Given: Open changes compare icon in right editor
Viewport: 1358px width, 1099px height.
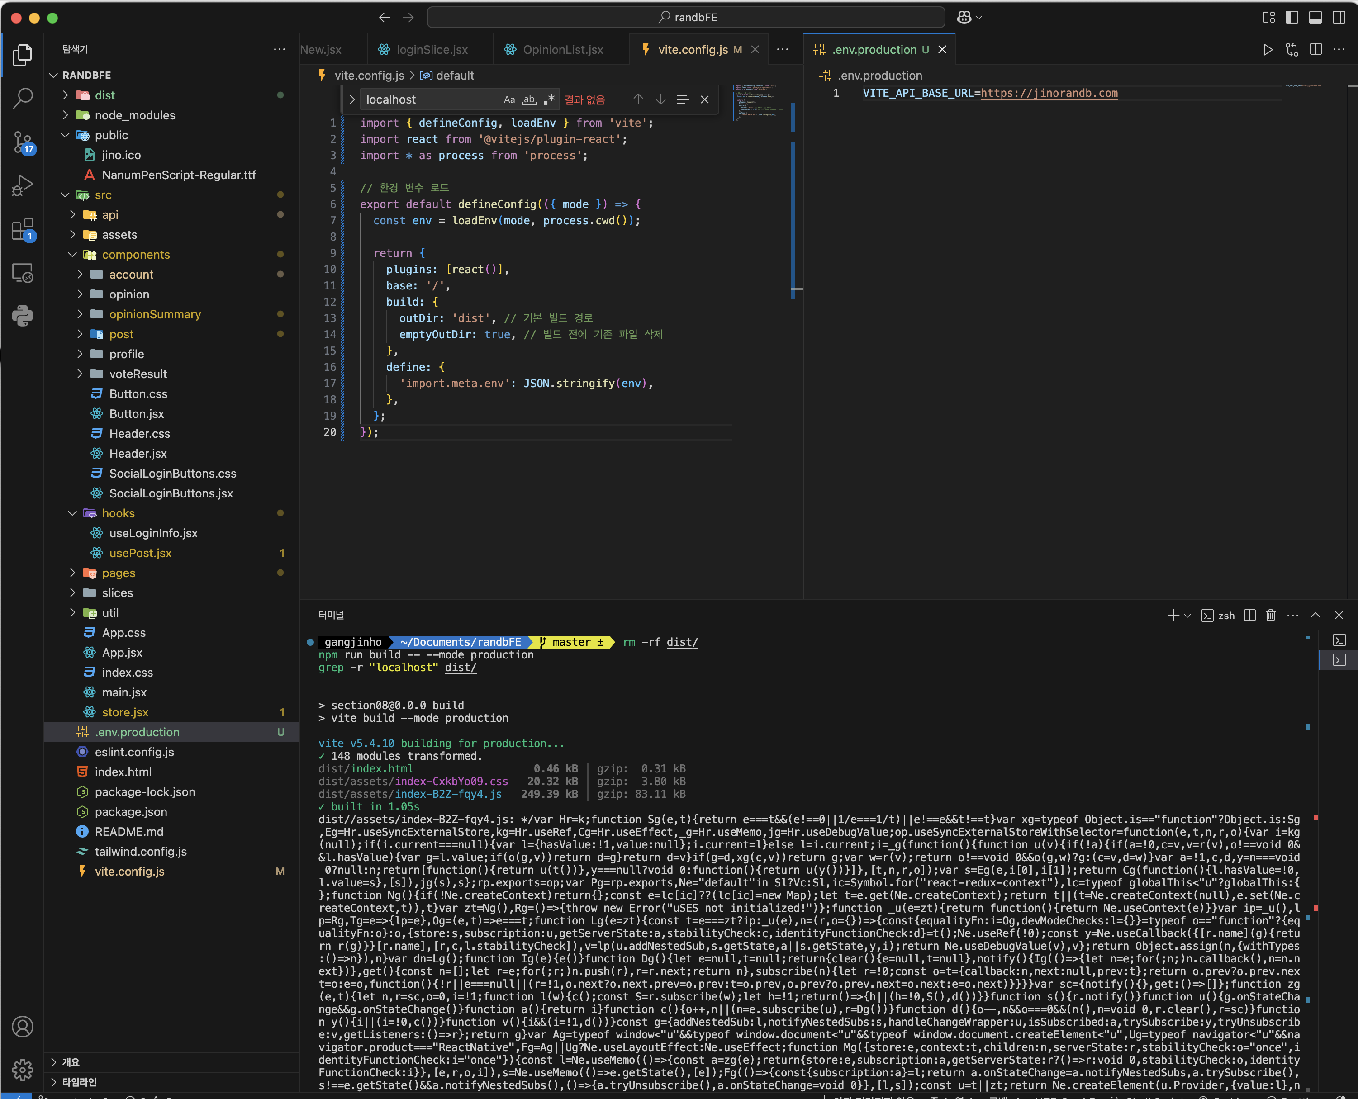Looking at the screenshot, I should point(1292,49).
